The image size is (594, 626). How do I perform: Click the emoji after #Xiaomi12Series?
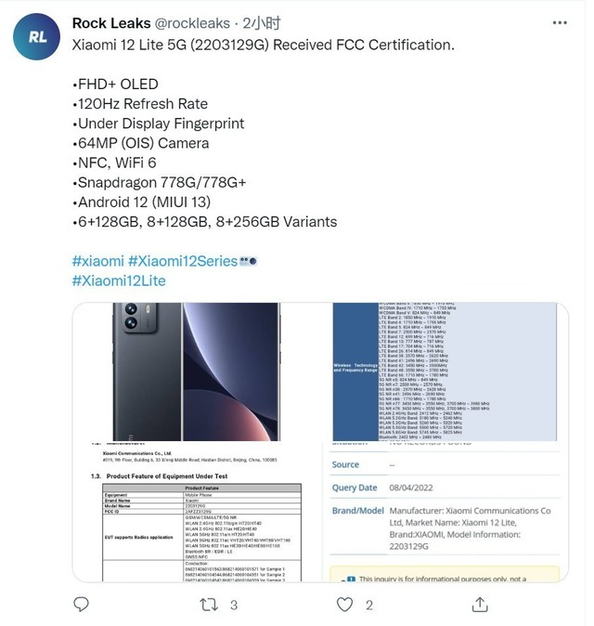(248, 262)
